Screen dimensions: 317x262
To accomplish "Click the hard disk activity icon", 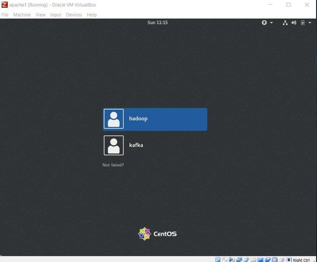I will point(218,260).
